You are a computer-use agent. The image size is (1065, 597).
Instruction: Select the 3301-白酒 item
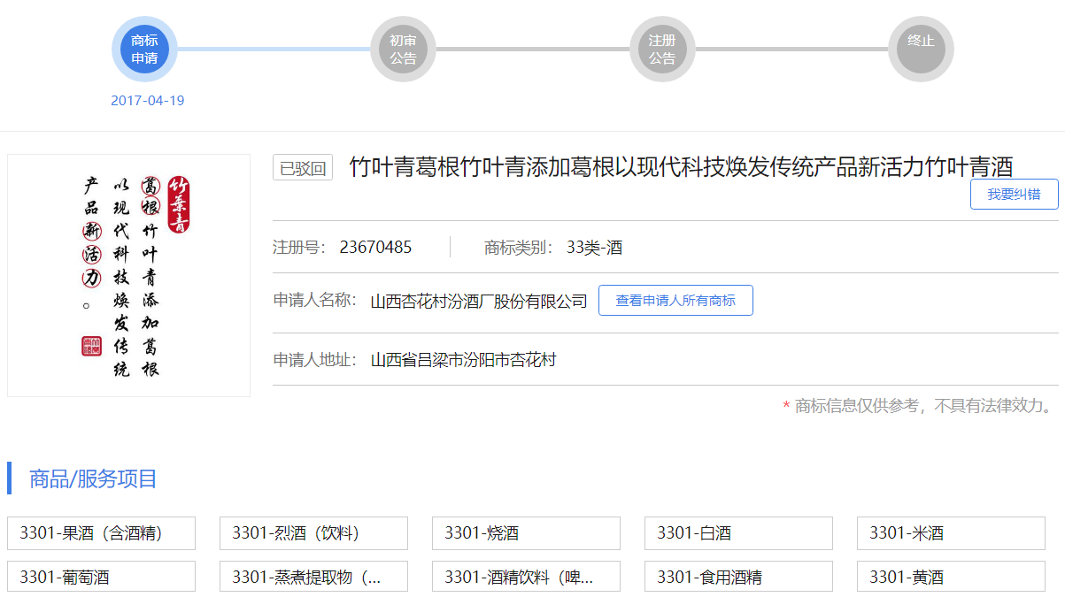(738, 533)
